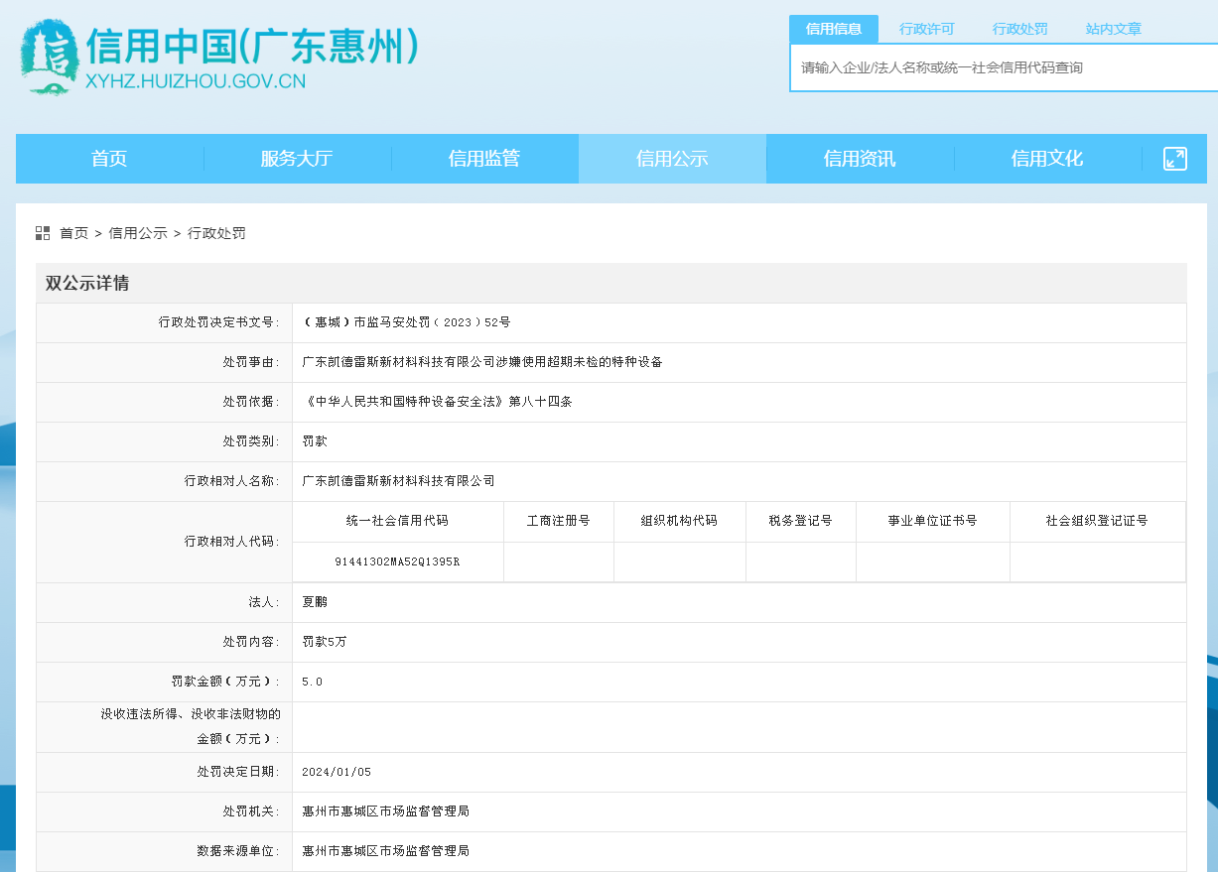Click the company name search input field
The width and height of the screenshot is (1218, 872).
click(x=1004, y=67)
